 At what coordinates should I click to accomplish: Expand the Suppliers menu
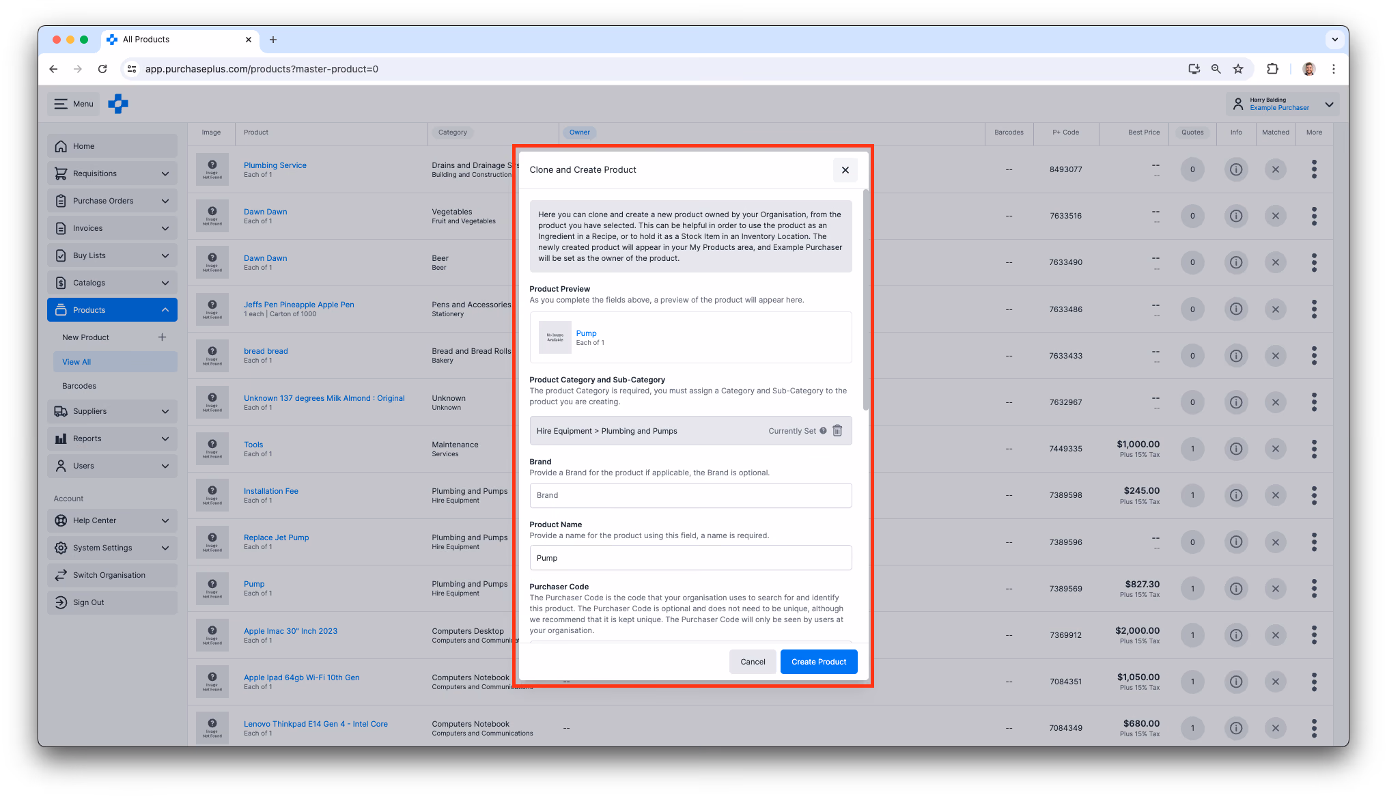tap(112, 411)
